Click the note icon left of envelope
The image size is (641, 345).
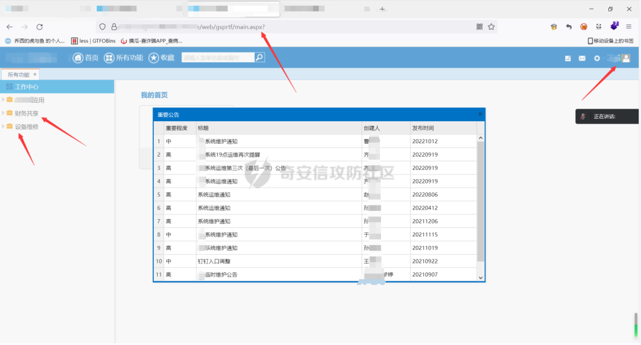(x=568, y=58)
